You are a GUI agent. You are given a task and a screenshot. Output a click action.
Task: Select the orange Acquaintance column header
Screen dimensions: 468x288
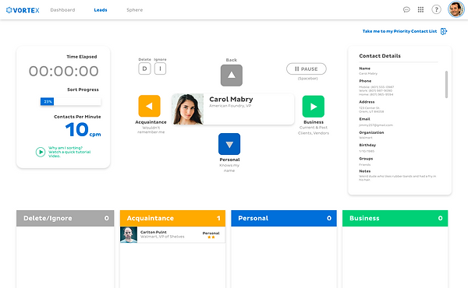172,218
